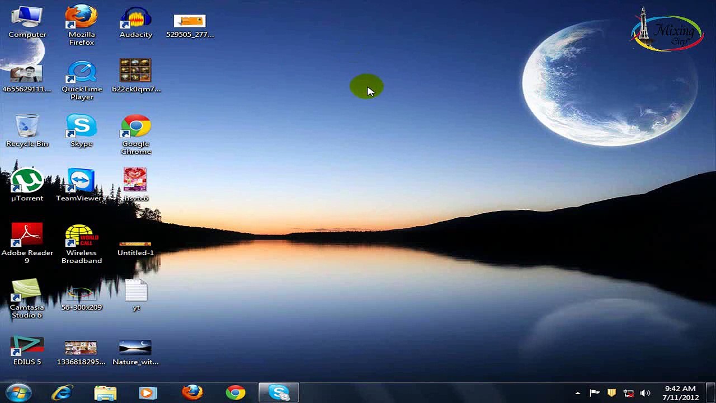Switch to the Skype taskbar window
This screenshot has width=716, height=403.
279,392
